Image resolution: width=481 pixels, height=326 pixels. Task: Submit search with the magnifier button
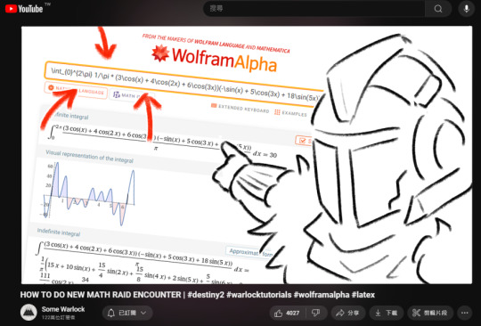click(x=438, y=9)
